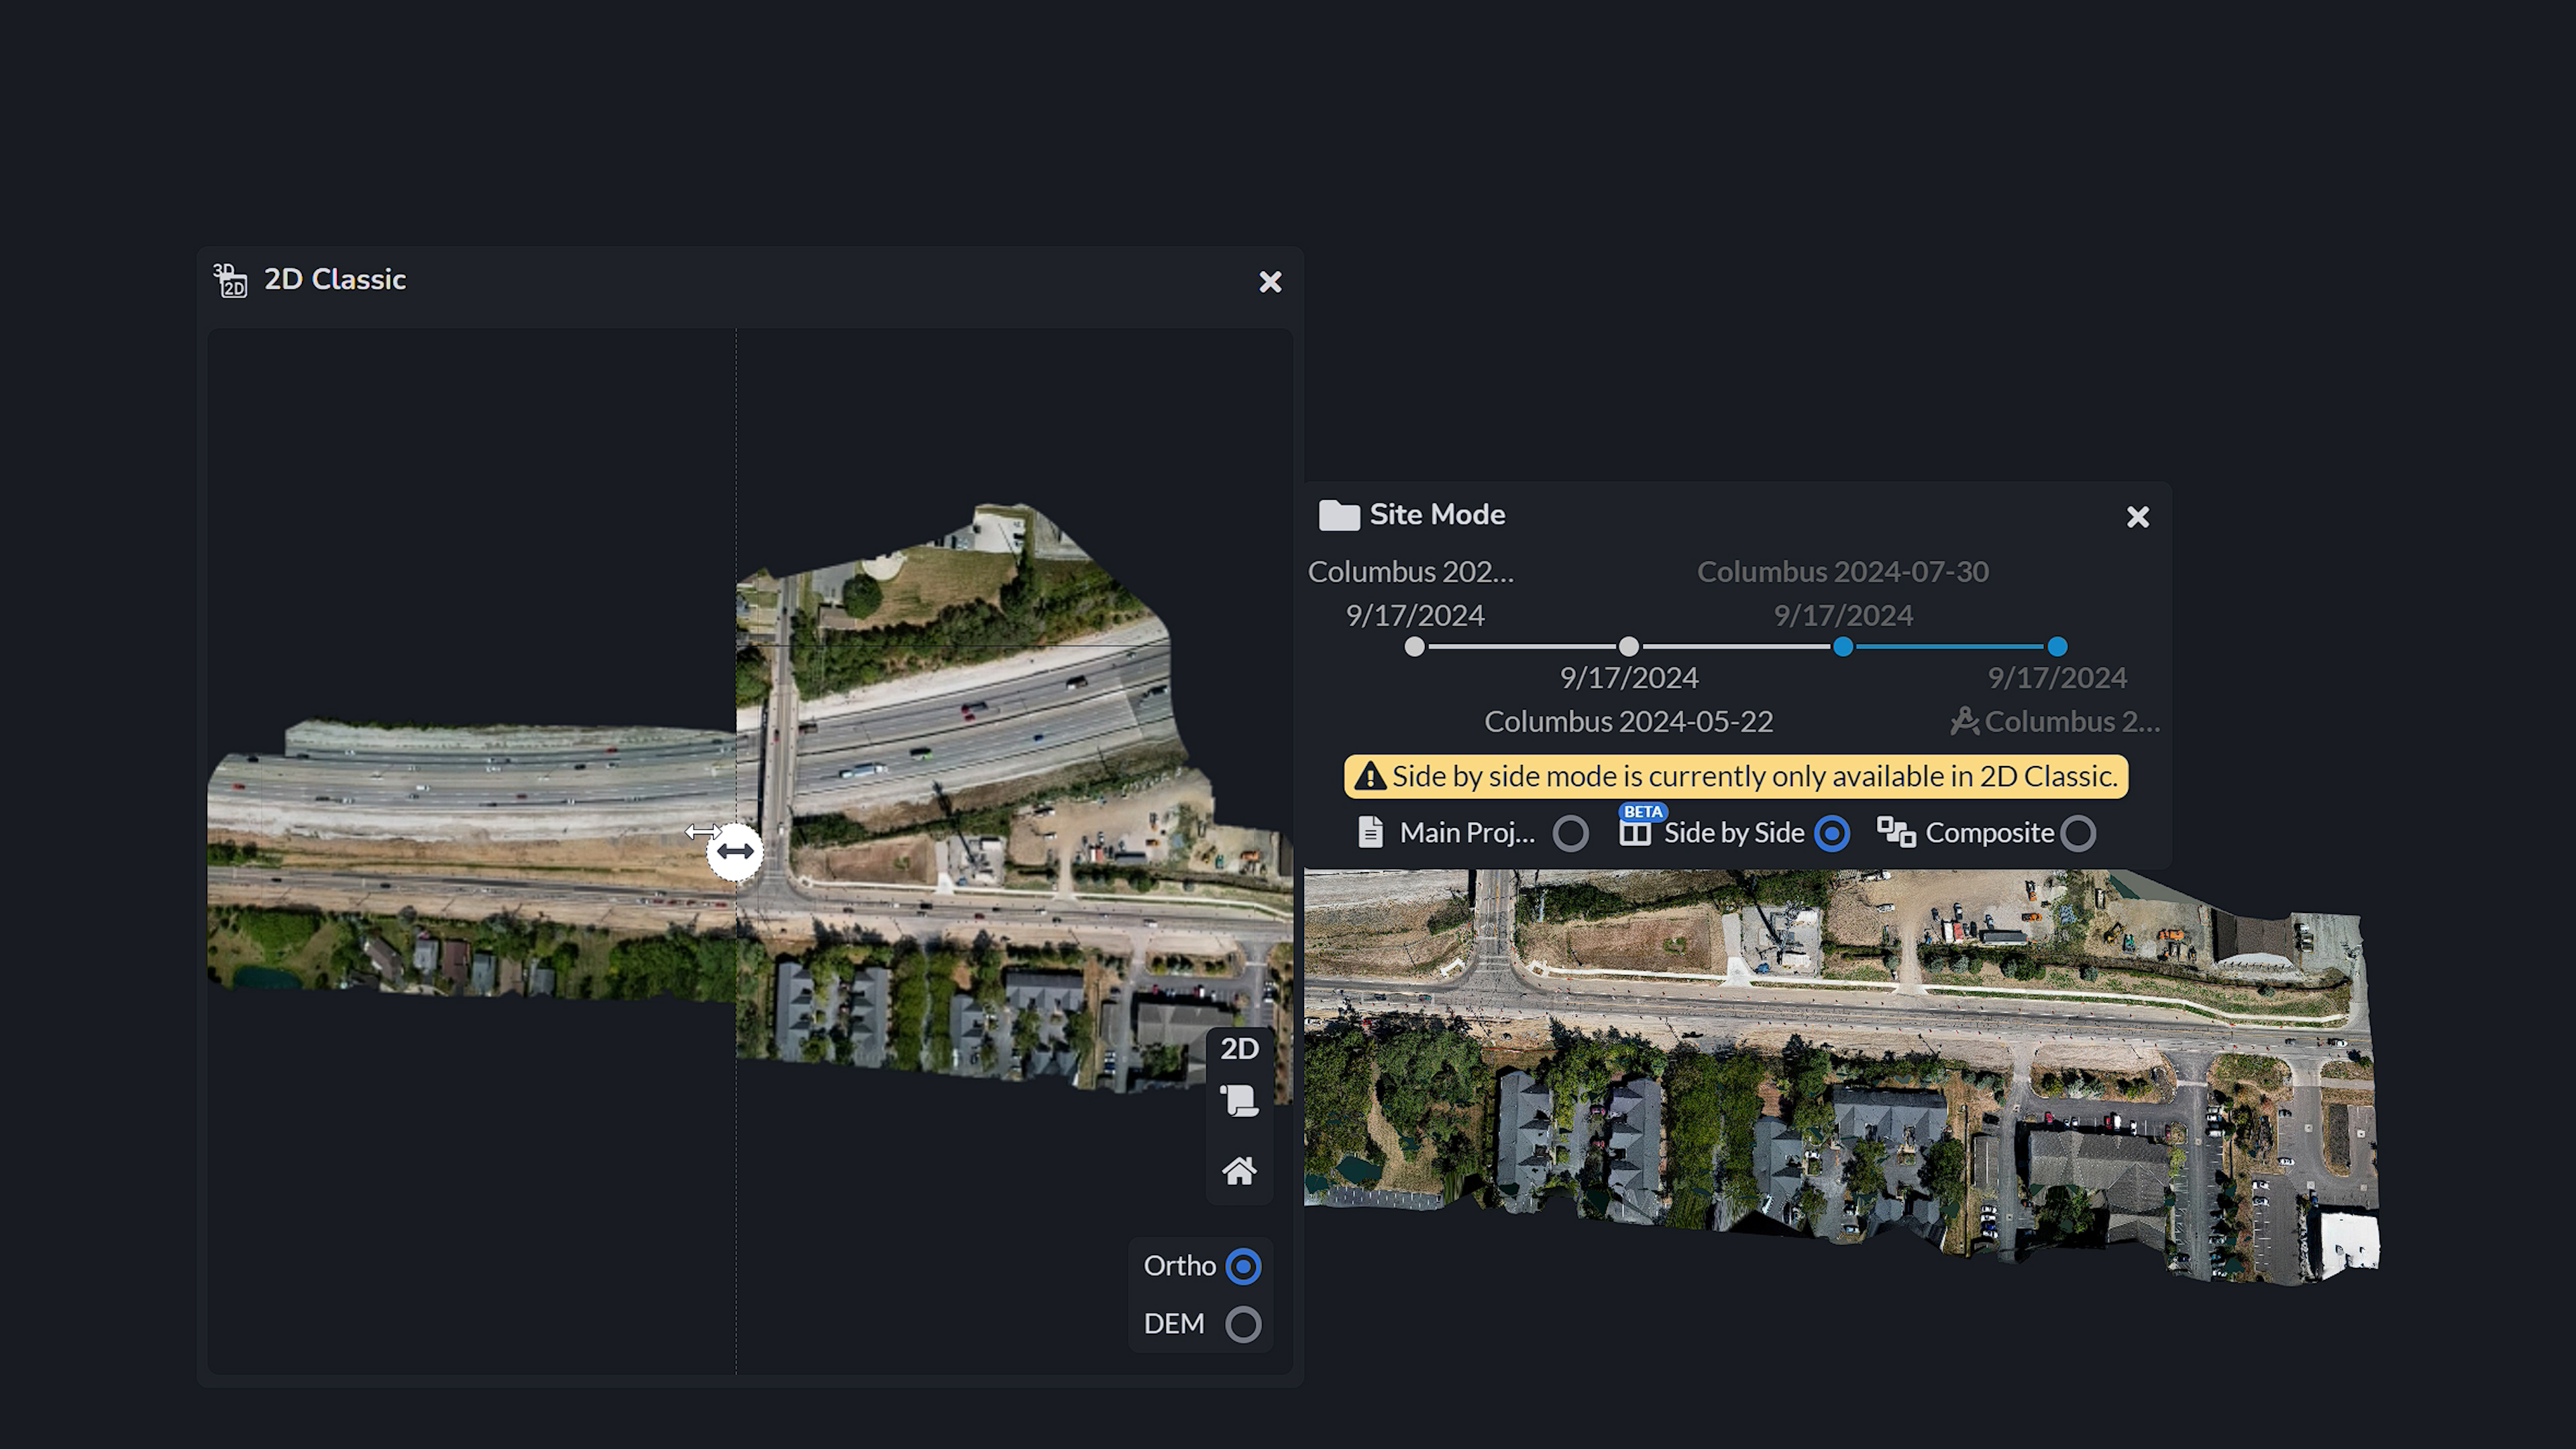
Task: Click the Main Project document icon
Action: [x=1371, y=832]
